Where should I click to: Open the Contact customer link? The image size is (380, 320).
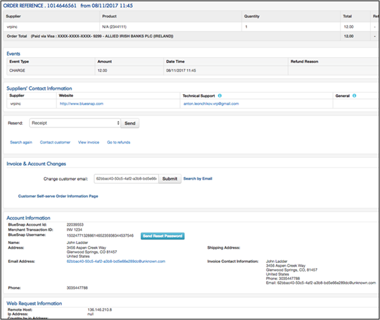click(x=55, y=142)
